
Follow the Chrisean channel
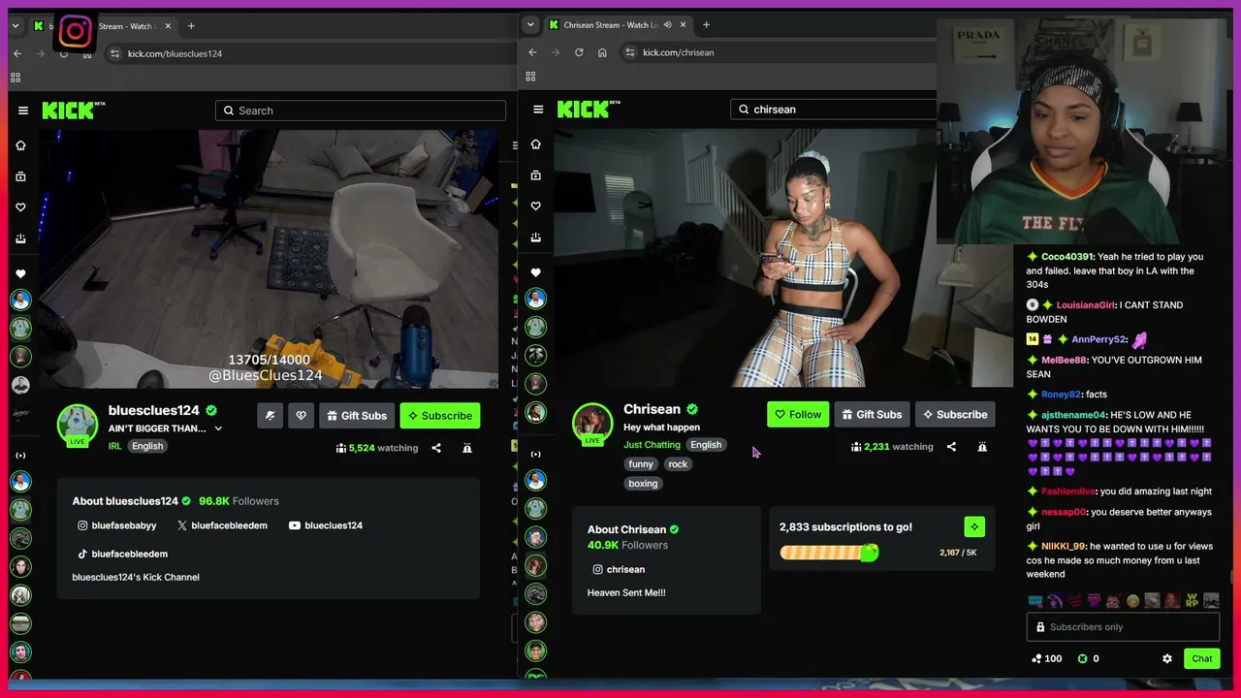coord(798,415)
